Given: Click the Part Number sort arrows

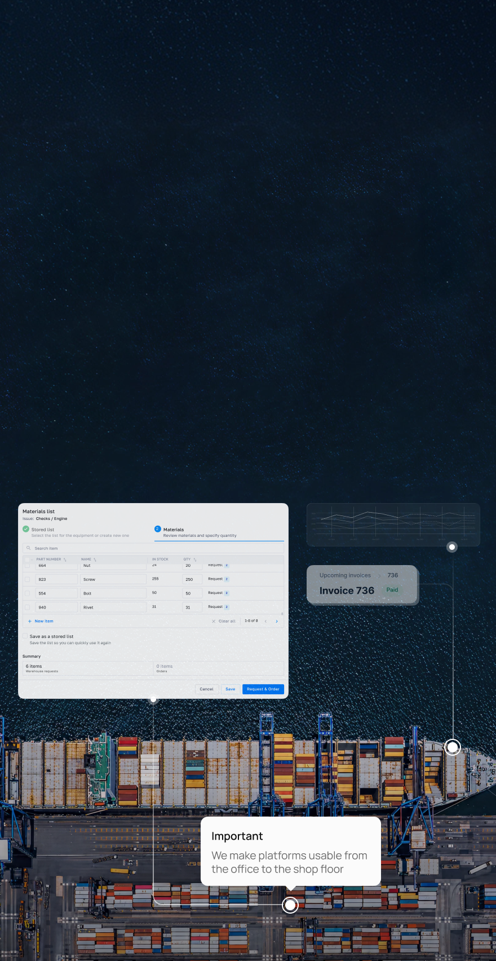Looking at the screenshot, I should click(x=65, y=559).
